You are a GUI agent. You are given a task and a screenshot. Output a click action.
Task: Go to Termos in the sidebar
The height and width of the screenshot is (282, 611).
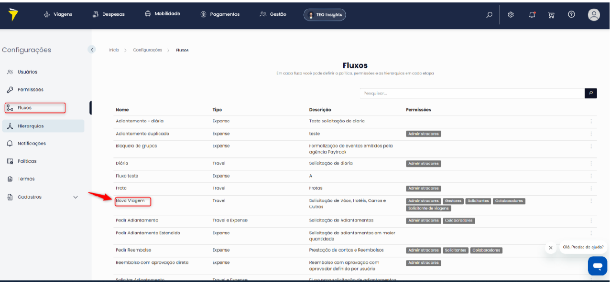[21, 179]
